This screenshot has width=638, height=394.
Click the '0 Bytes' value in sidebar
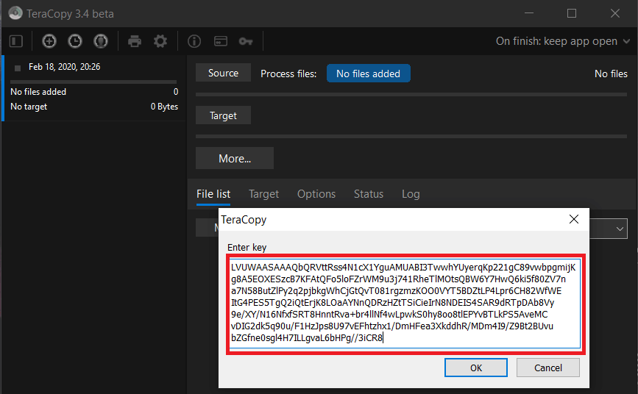164,107
